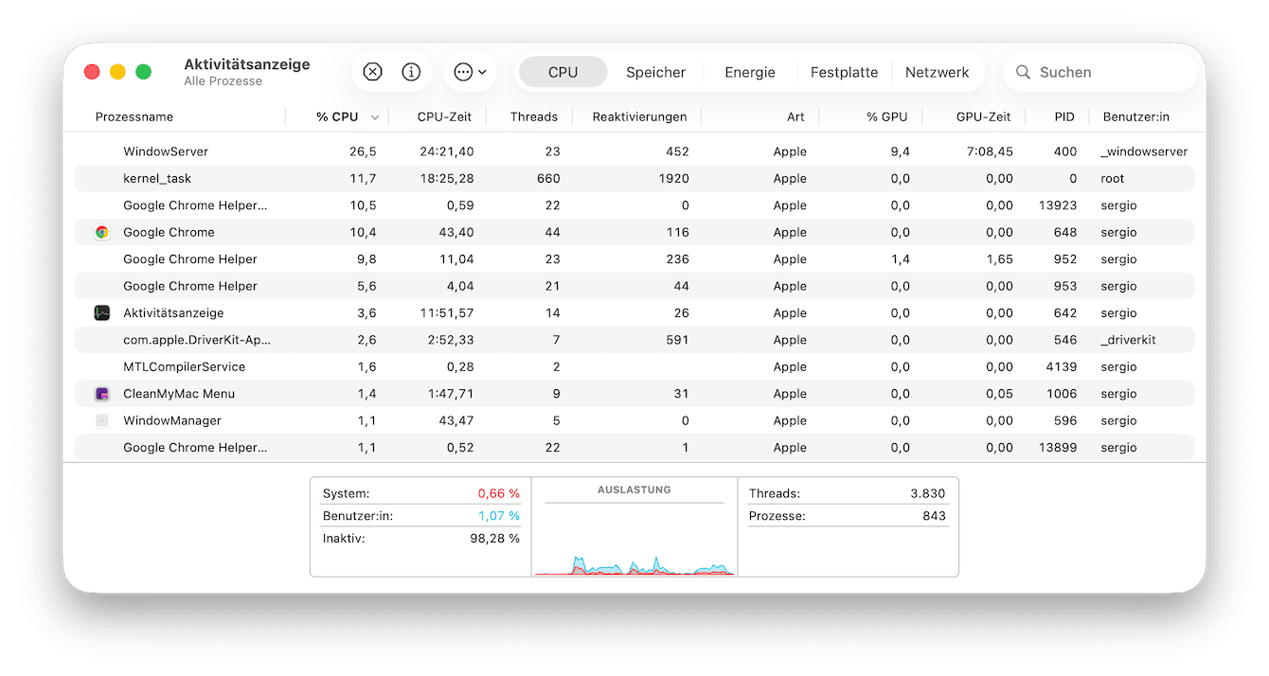
Task: Switch to the Energie tab
Action: (749, 72)
